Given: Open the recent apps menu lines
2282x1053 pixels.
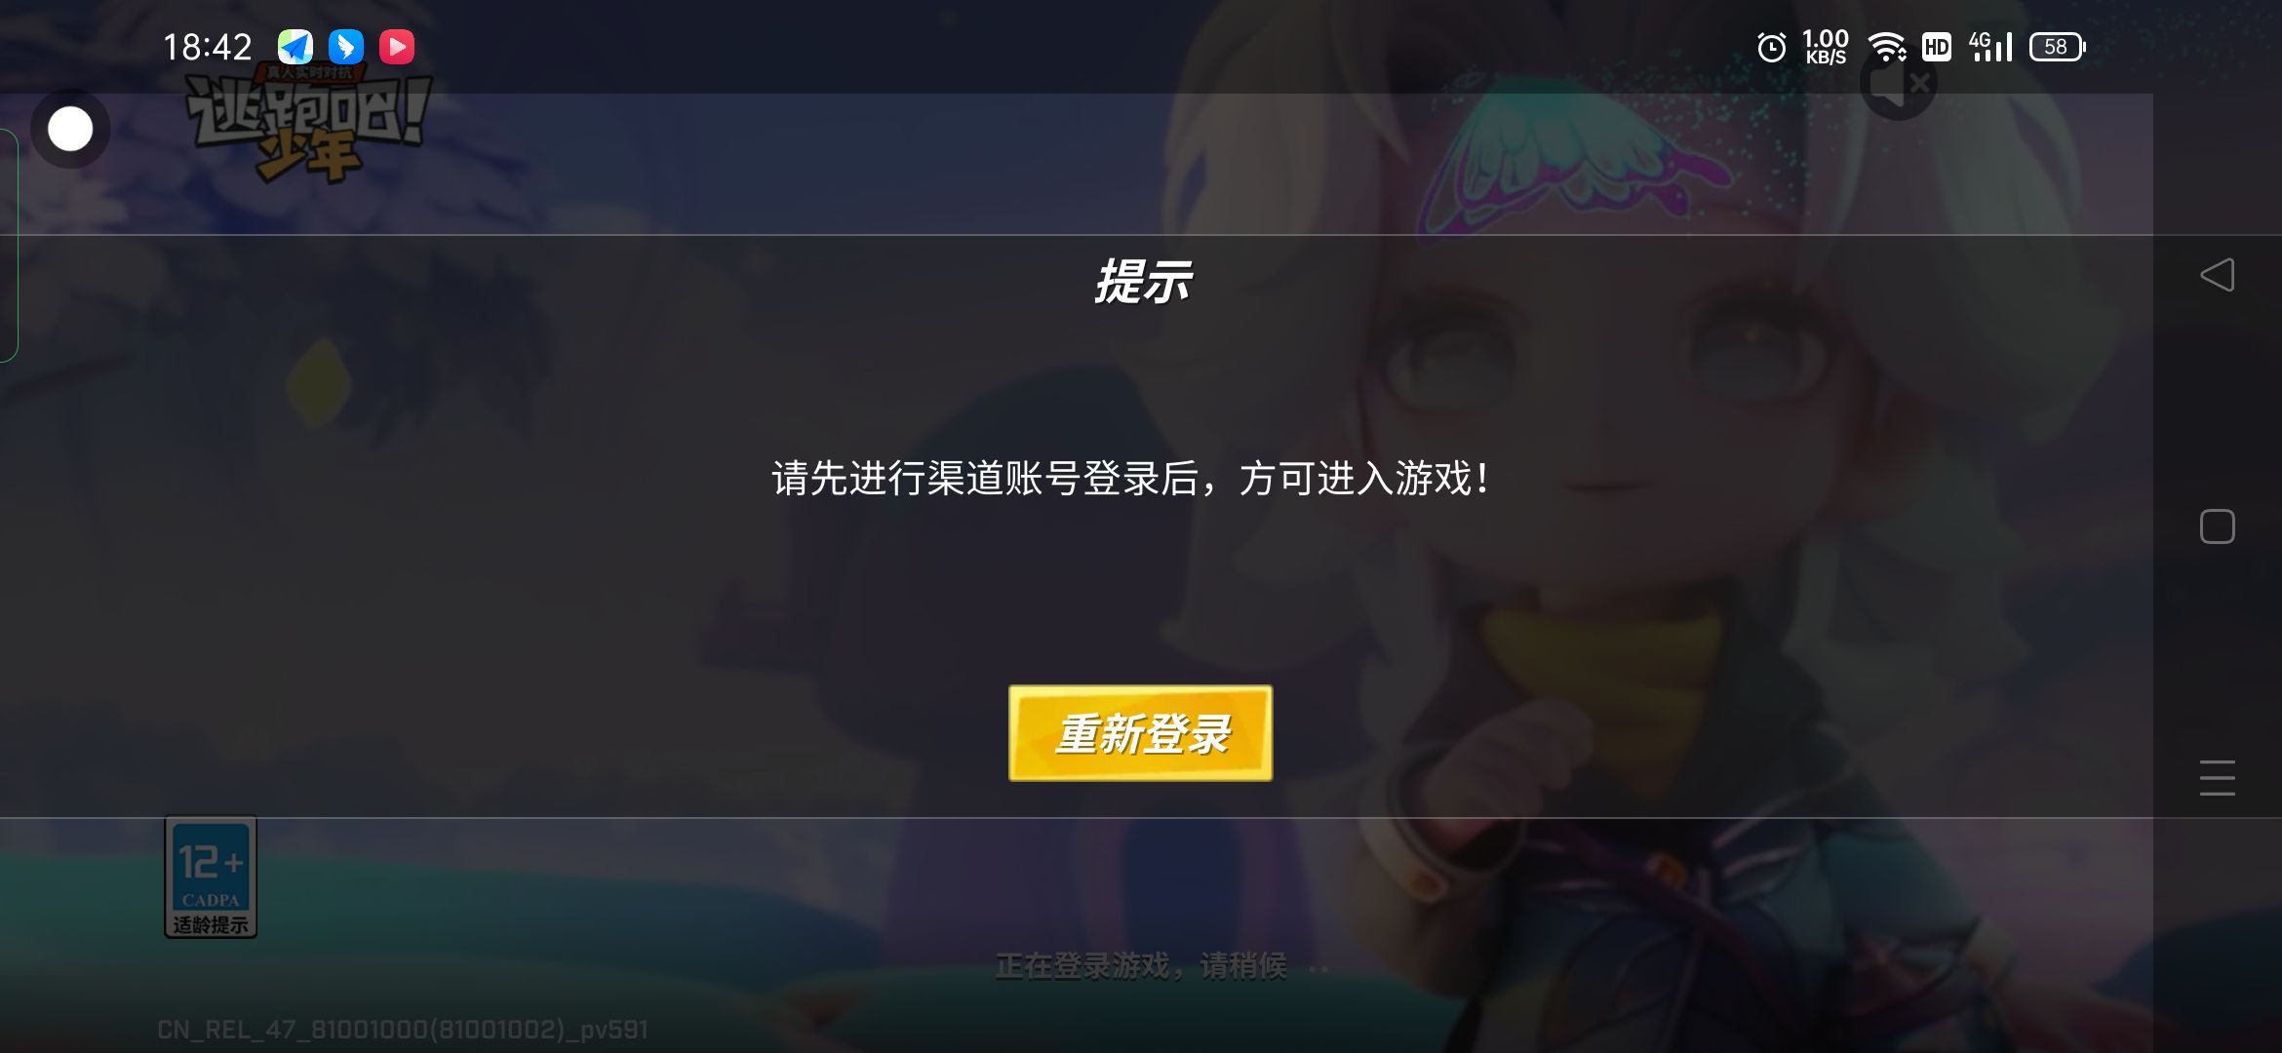Looking at the screenshot, I should point(2217,778).
